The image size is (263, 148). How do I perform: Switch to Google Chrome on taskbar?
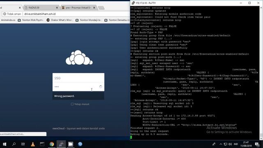click(x=52, y=144)
